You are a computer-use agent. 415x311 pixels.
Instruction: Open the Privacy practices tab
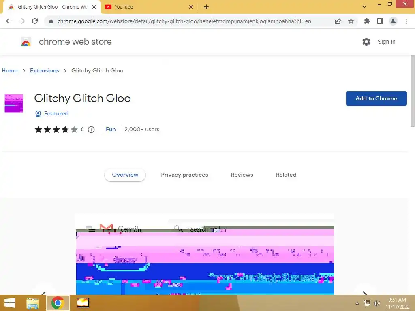[x=184, y=175]
